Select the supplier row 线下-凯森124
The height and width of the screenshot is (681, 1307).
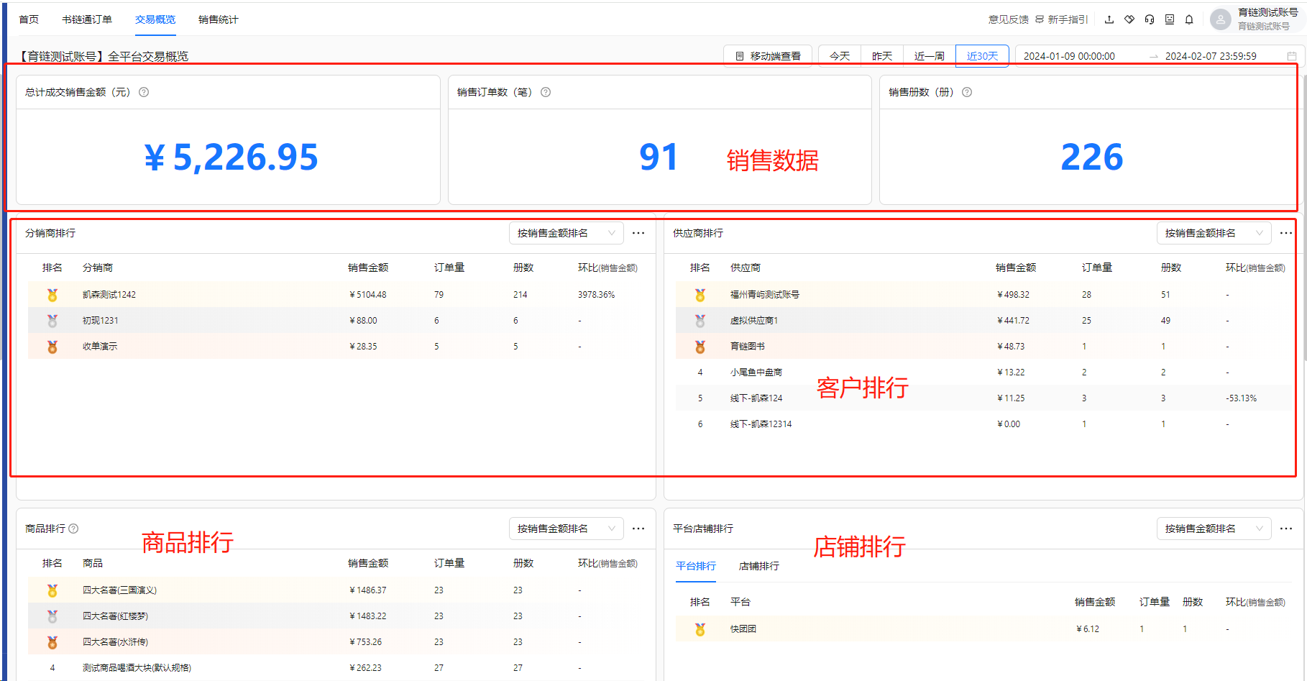pos(983,398)
